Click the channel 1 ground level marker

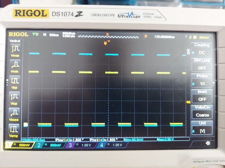pos(26,125)
